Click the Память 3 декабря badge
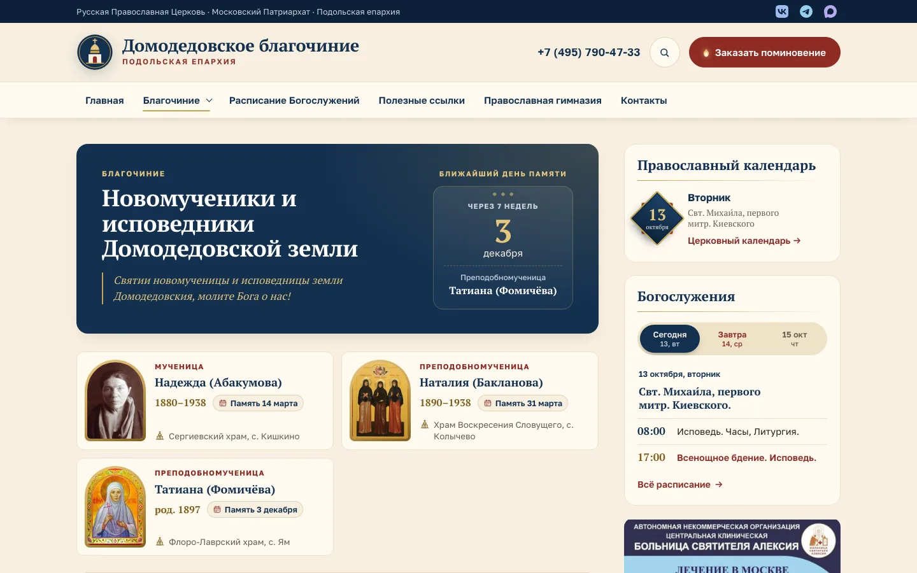 [x=255, y=509]
